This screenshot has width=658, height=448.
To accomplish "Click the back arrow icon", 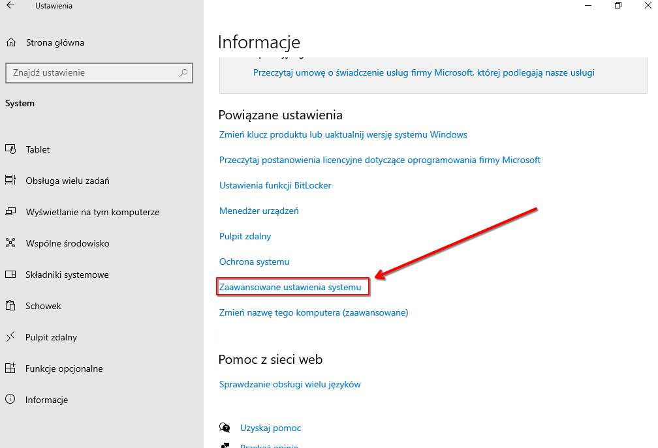I will coord(10,6).
